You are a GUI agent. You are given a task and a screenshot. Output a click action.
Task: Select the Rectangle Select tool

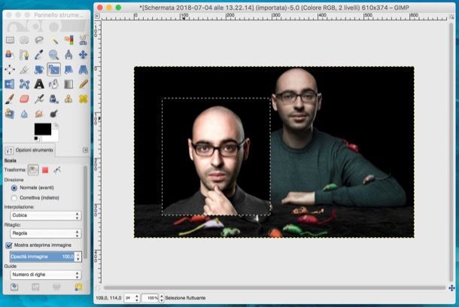[9, 40]
